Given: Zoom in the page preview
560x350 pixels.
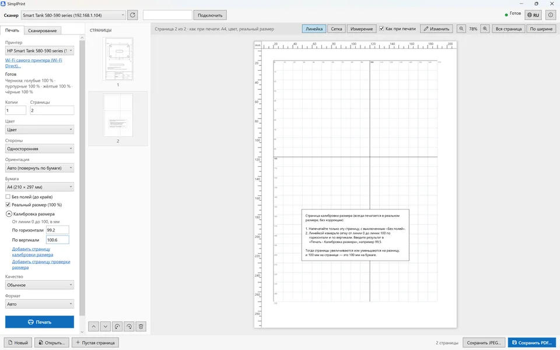Looking at the screenshot, I should 485,29.
